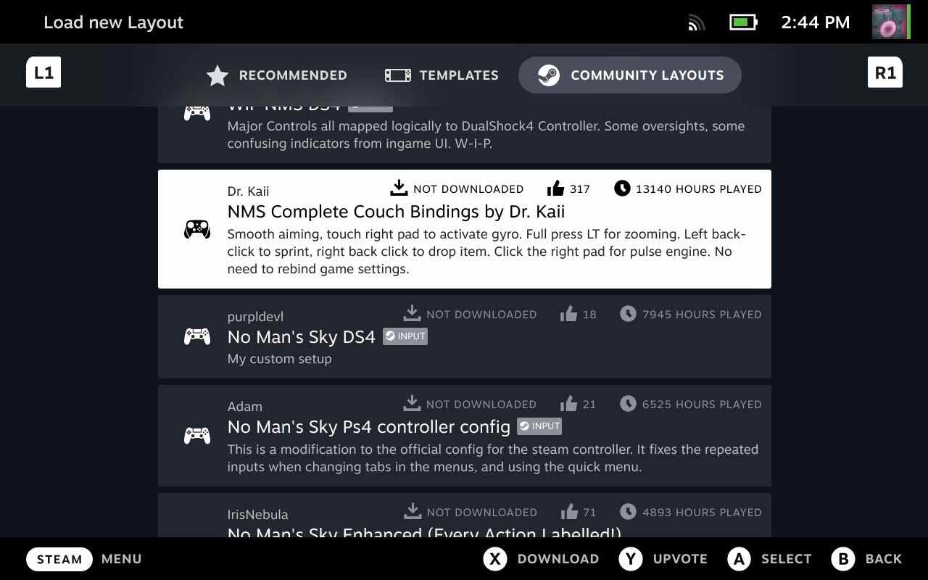Click the MENU label beside STEAM
Image resolution: width=928 pixels, height=580 pixels.
(122, 559)
